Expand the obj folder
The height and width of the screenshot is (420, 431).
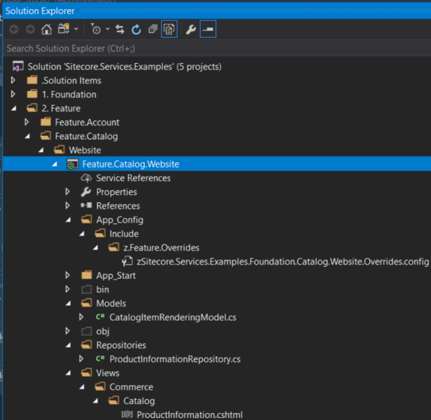(68, 331)
